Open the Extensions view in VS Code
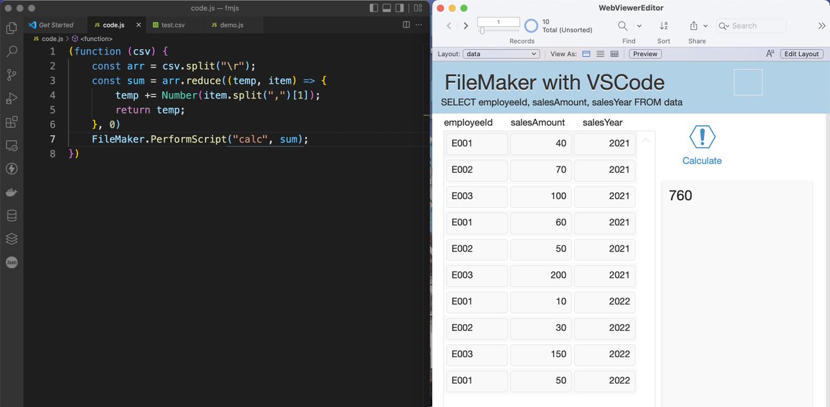Image resolution: width=830 pixels, height=407 pixels. coord(11,122)
